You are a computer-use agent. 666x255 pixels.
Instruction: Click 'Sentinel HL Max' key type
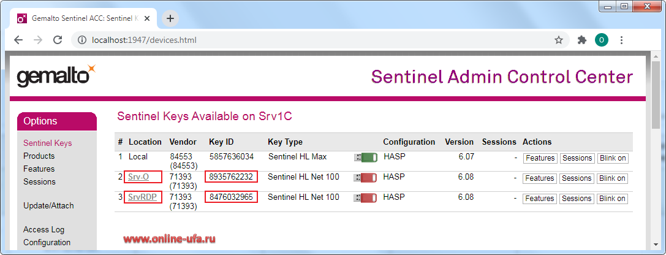click(x=297, y=157)
